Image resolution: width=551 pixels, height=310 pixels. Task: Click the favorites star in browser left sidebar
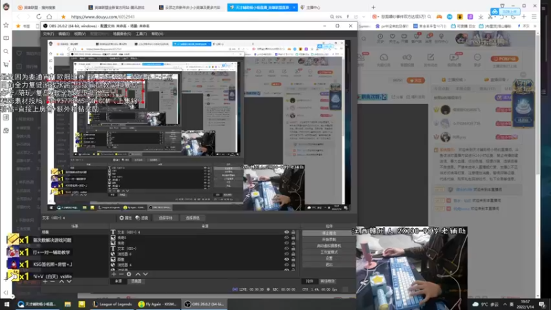(x=6, y=25)
